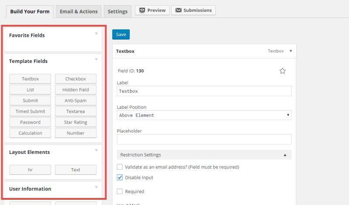Open the Submissions page
Viewport: 349px width, 205px height.
point(193,10)
